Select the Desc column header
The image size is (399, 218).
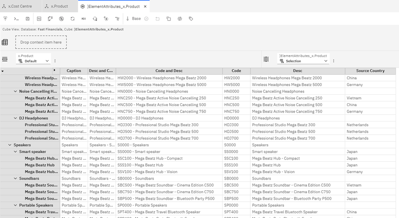[x=298, y=71]
